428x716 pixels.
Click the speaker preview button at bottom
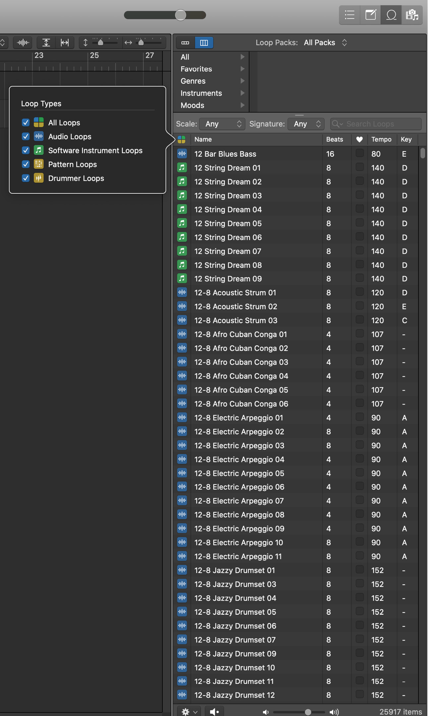(214, 711)
